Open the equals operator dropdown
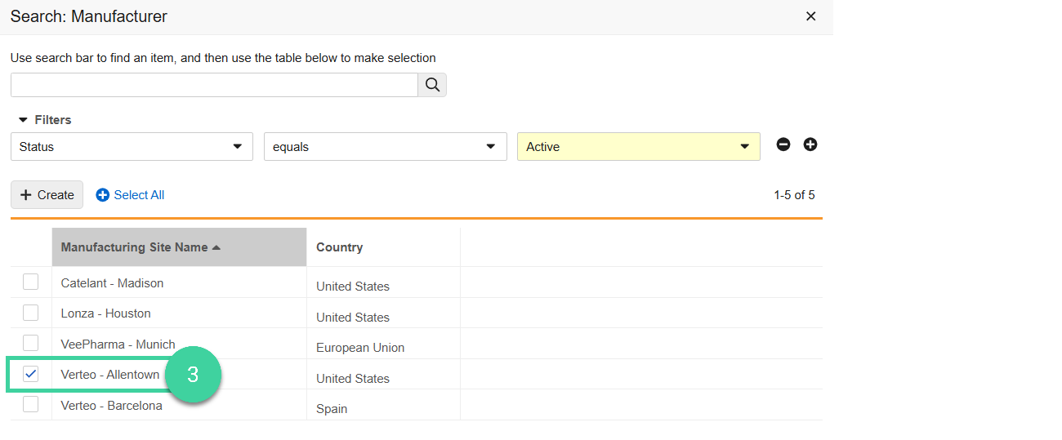 [x=385, y=147]
